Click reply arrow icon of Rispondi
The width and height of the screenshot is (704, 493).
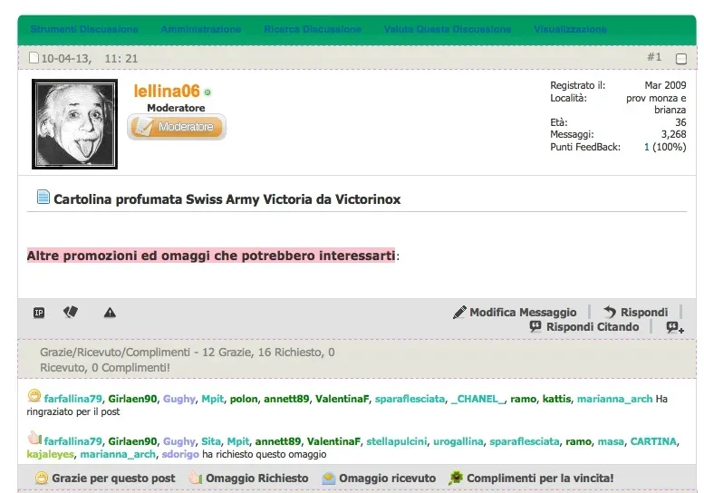(610, 312)
